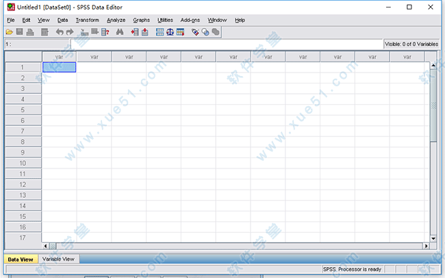445x278 pixels.
Task: Click the Open File folder icon
Action: [9, 32]
